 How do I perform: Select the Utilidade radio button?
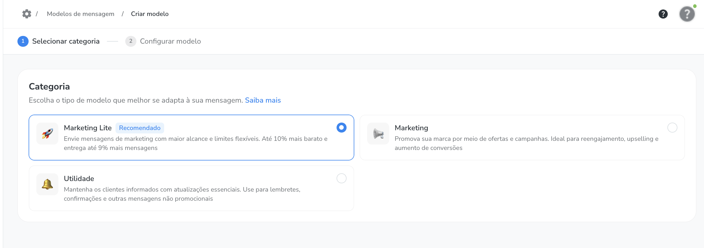pos(341,178)
